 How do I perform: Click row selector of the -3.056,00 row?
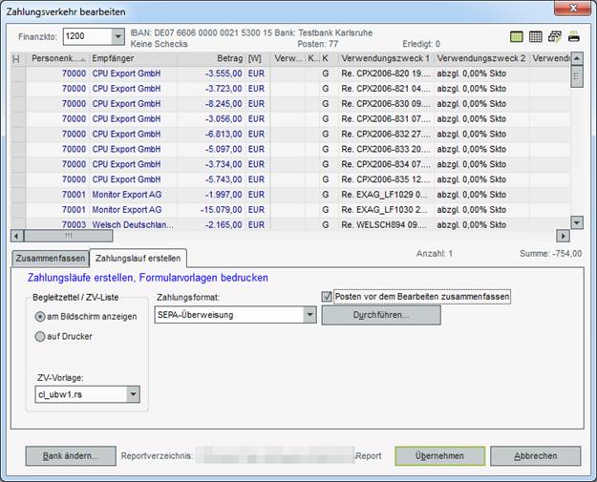[x=18, y=119]
